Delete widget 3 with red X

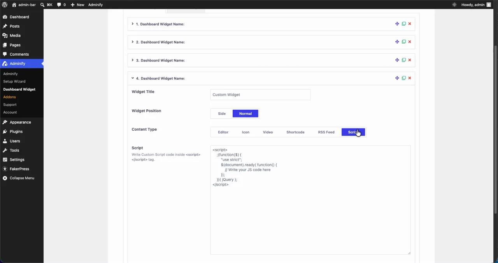tap(410, 60)
